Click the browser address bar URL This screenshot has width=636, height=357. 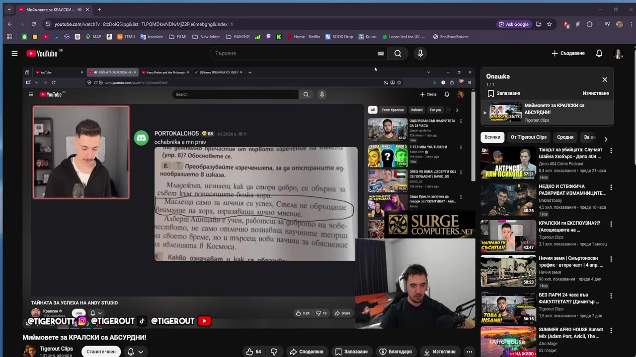pyautogui.click(x=144, y=24)
